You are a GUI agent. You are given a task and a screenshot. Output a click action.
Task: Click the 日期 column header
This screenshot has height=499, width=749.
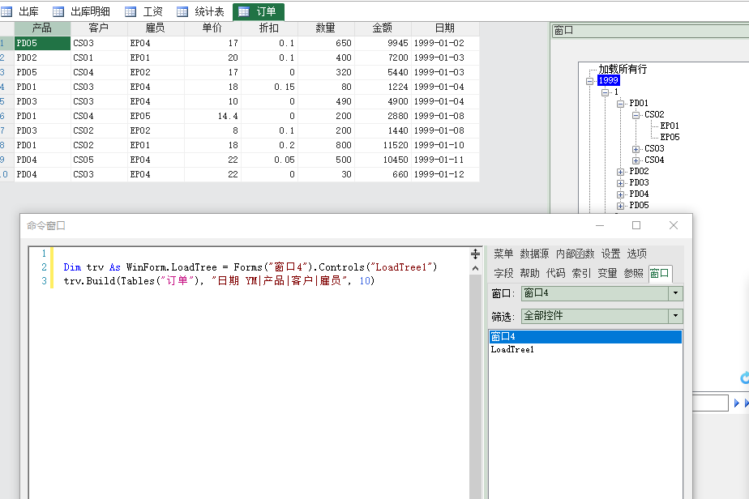point(445,28)
